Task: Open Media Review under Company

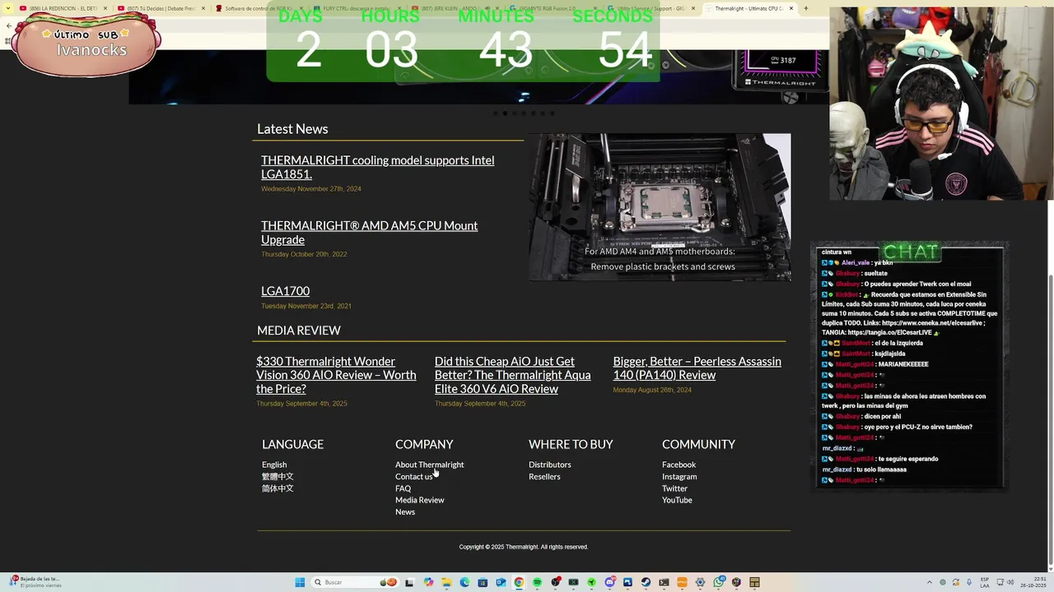Action: click(419, 500)
